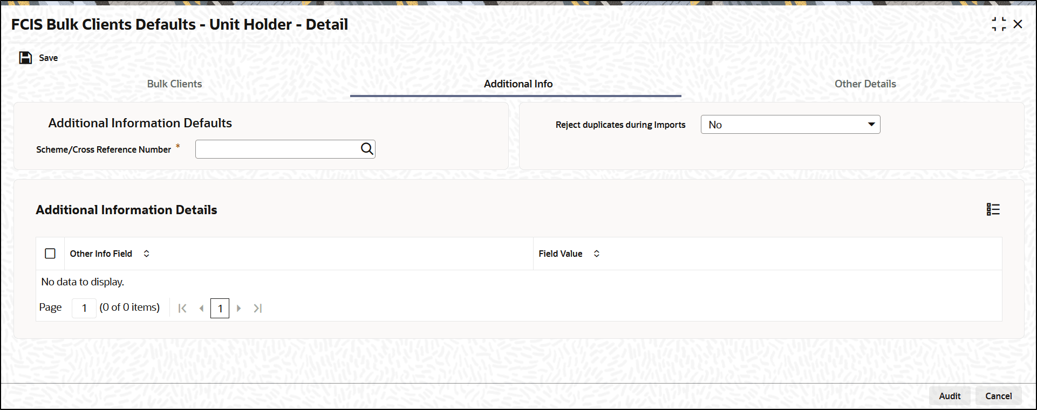This screenshot has height=410, width=1037.
Task: Tick the select-all checkbox in table header
Action: 50,254
